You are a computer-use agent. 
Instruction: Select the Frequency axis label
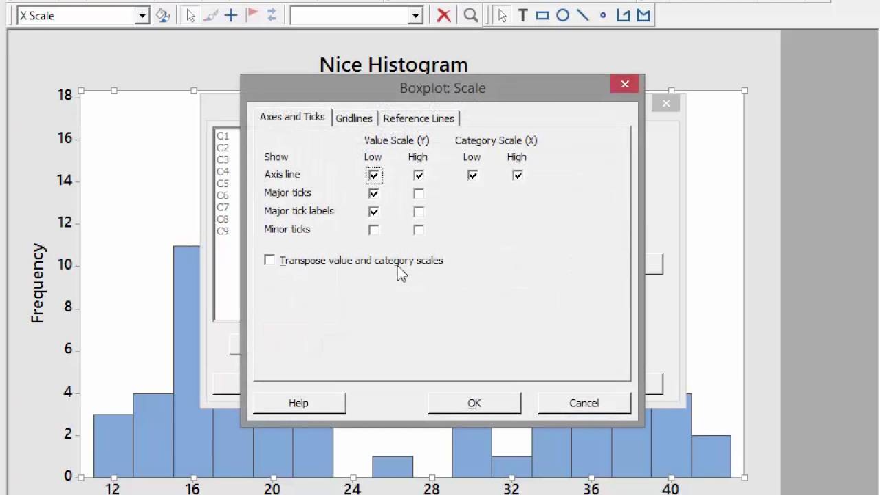pyautogui.click(x=37, y=283)
